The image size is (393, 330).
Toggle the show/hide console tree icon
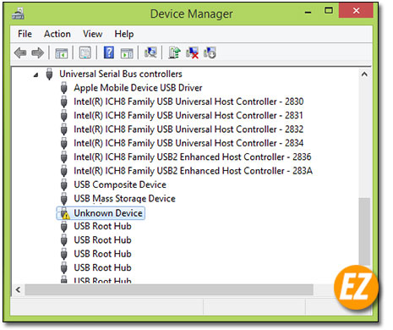click(x=62, y=52)
